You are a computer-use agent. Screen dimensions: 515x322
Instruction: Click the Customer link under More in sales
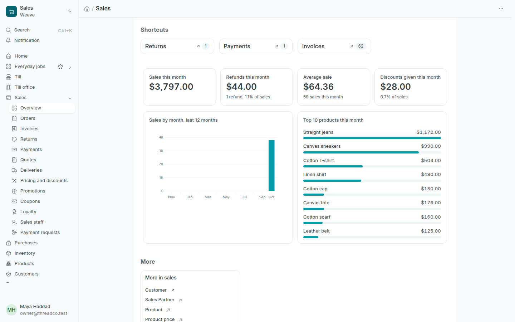(156, 290)
